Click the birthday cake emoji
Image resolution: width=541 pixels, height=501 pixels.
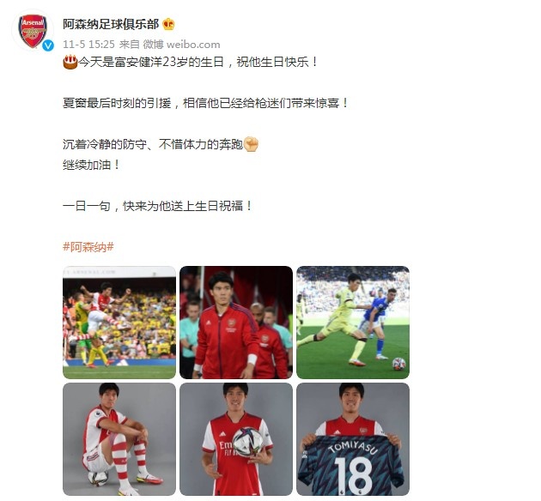tap(70, 62)
